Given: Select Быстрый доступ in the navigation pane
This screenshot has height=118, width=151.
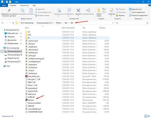Looking at the screenshot, I should (x=13, y=30).
